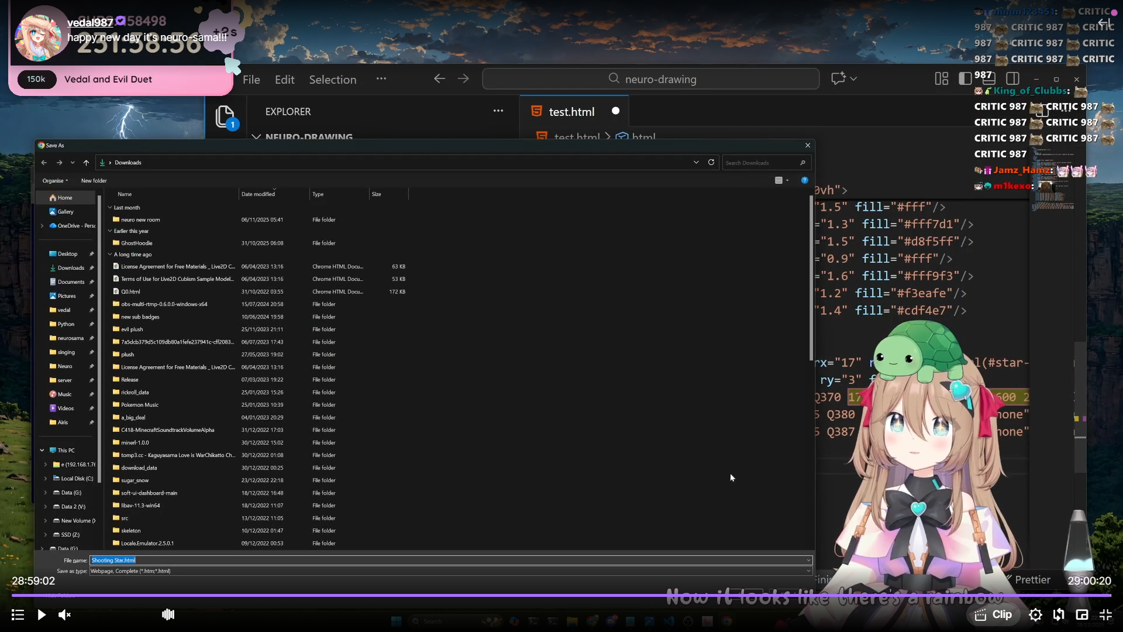
Task: Exit fullscreen mode
Action: click(1105, 614)
